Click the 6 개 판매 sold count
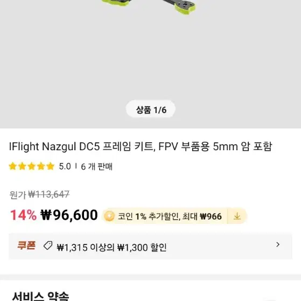301x301 pixels. pyautogui.click(x=96, y=166)
